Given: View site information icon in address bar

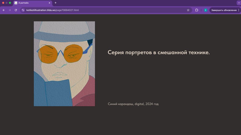Looking at the screenshot, I should coord(23,10).
